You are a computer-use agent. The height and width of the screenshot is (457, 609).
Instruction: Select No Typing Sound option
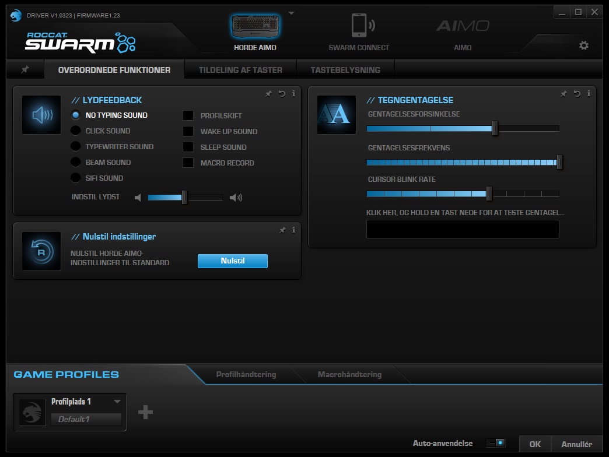point(76,115)
